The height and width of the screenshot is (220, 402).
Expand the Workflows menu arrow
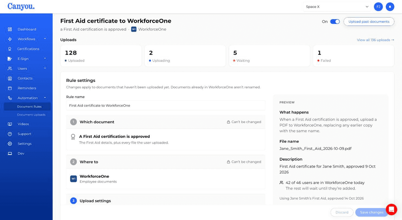[45, 39]
